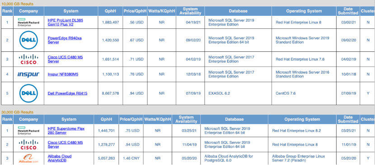Select the availability date 11/04/19
The width and height of the screenshot is (375, 165).
click(x=189, y=144)
